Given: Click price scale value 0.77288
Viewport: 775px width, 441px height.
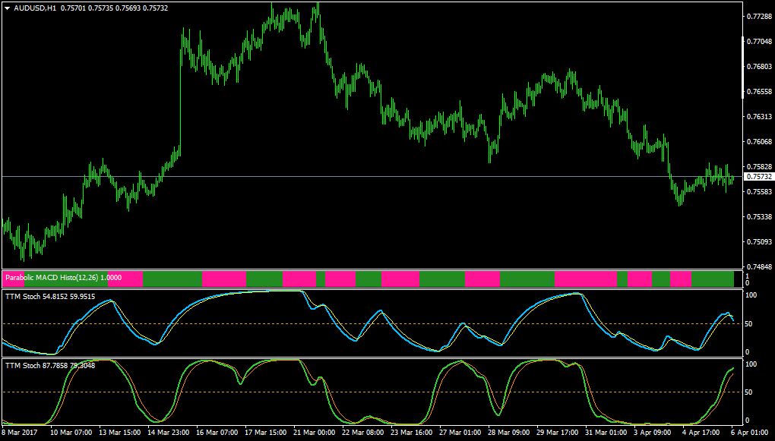Looking at the screenshot, I should (x=759, y=16).
